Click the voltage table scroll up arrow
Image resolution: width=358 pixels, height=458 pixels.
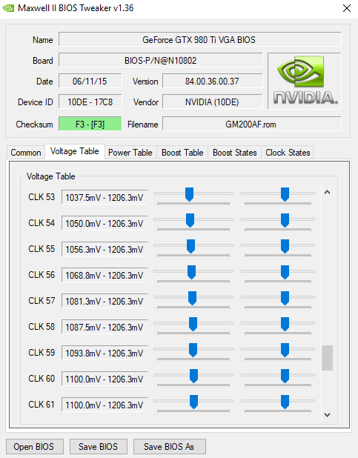coord(328,192)
